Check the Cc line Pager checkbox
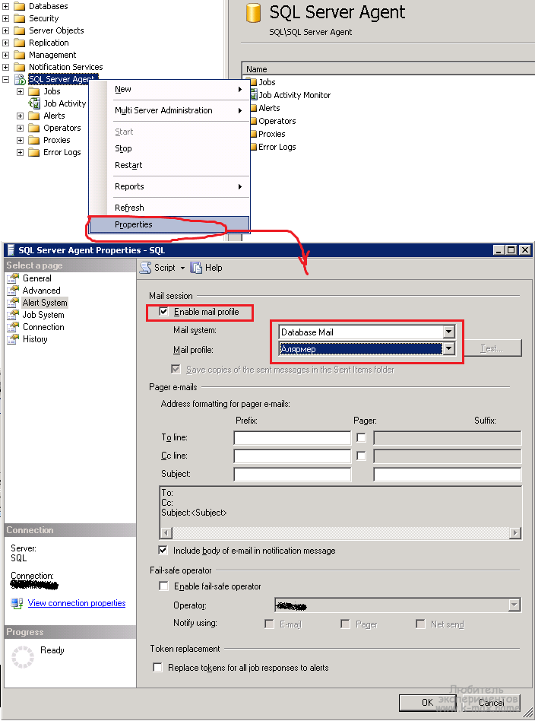This screenshot has height=721, width=535. [x=361, y=456]
